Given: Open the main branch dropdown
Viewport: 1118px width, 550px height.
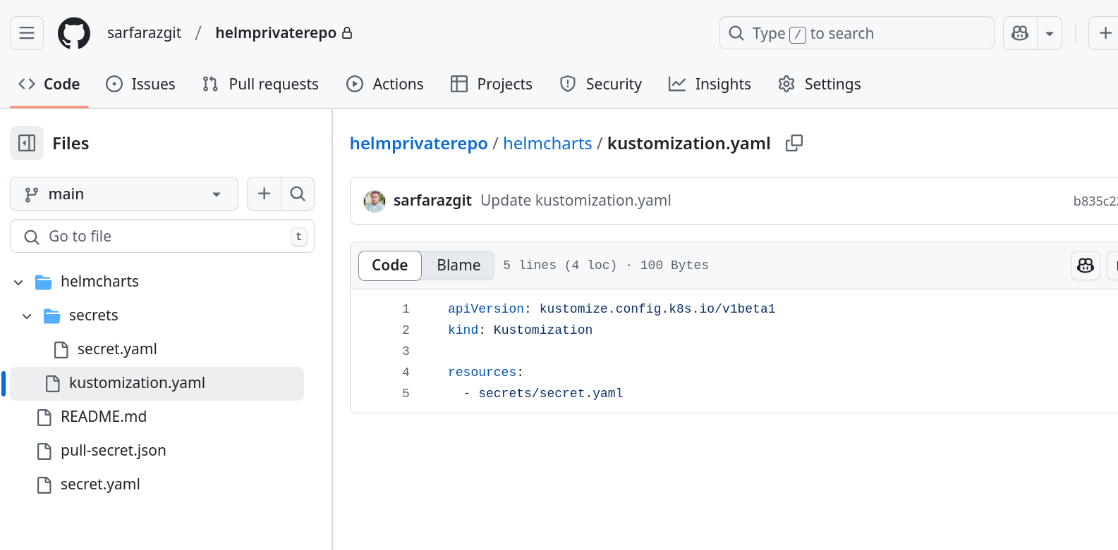Looking at the screenshot, I should click(124, 194).
